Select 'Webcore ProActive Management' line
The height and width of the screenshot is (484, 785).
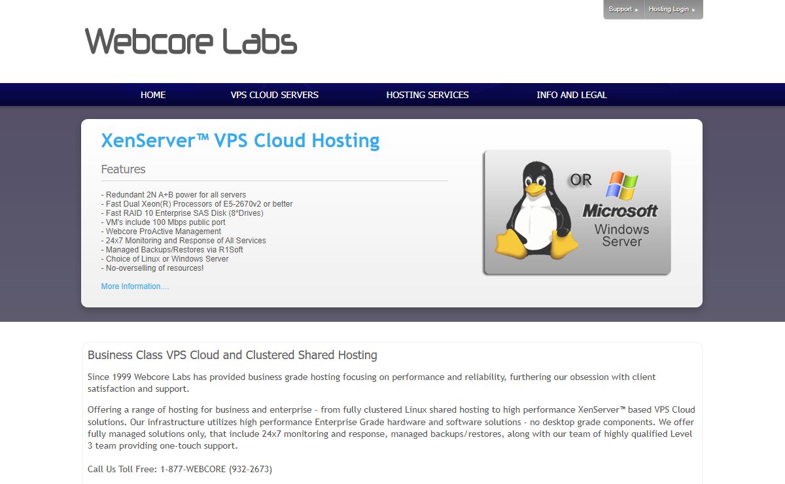pyautogui.click(x=161, y=232)
